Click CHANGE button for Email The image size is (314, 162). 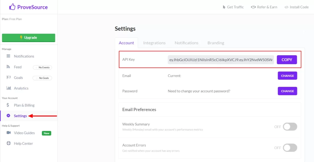tap(287, 75)
